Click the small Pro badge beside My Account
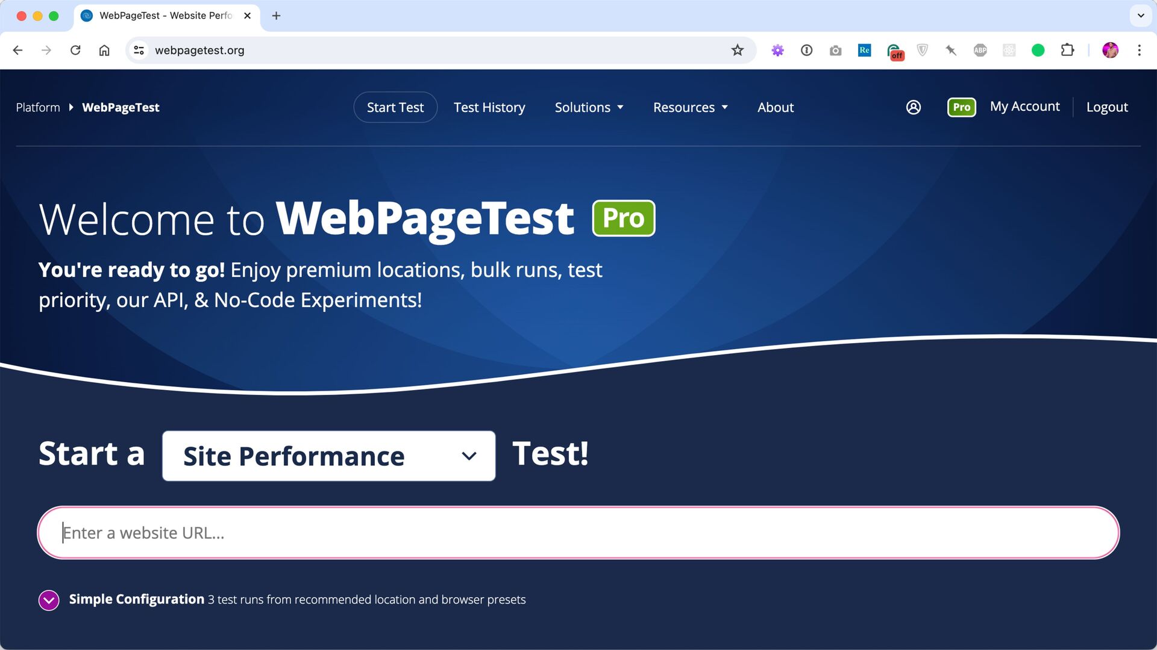Screen dimensions: 1157x650 962,107
